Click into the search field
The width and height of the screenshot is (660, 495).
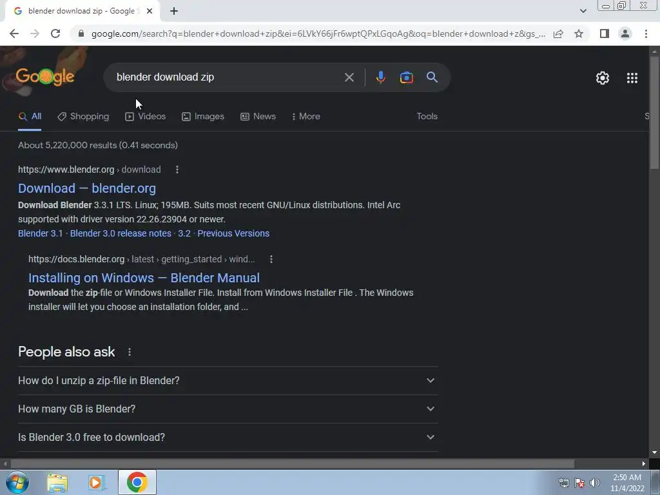pyautogui.click(x=228, y=77)
